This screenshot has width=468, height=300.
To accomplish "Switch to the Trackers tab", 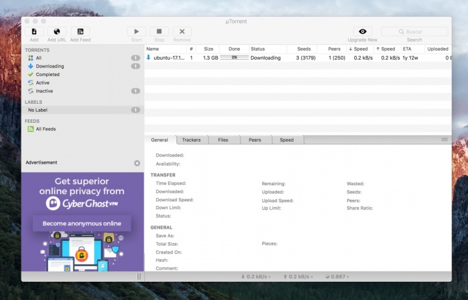I will coord(191,140).
